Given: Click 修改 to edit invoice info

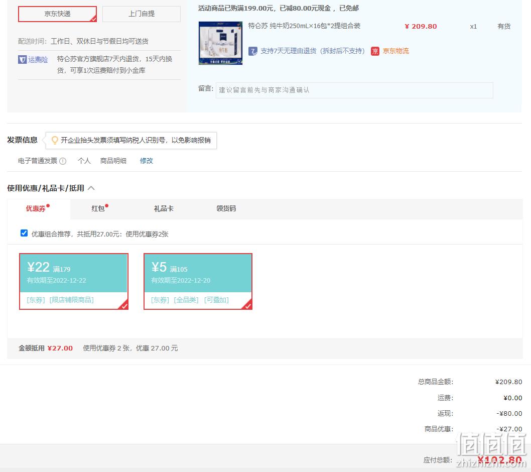Looking at the screenshot, I should [146, 161].
